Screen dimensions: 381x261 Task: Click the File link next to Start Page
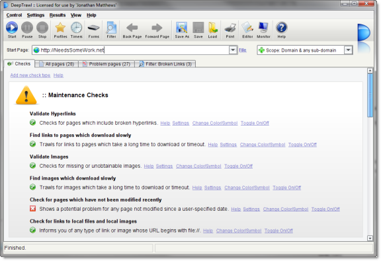coord(243,50)
